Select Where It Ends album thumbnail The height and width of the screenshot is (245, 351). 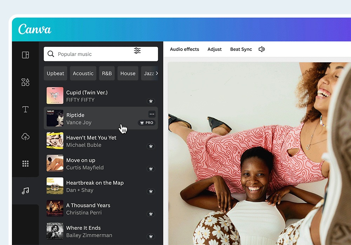tap(55, 231)
